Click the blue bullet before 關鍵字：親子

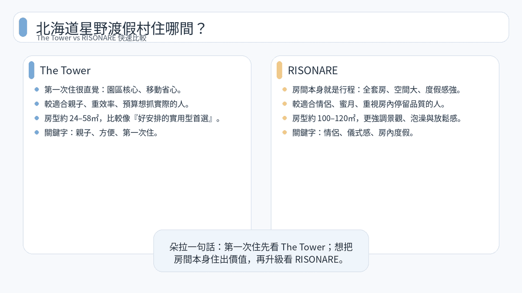(37, 132)
